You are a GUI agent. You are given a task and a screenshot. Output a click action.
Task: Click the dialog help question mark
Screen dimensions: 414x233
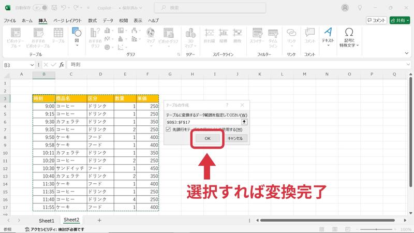227,105
